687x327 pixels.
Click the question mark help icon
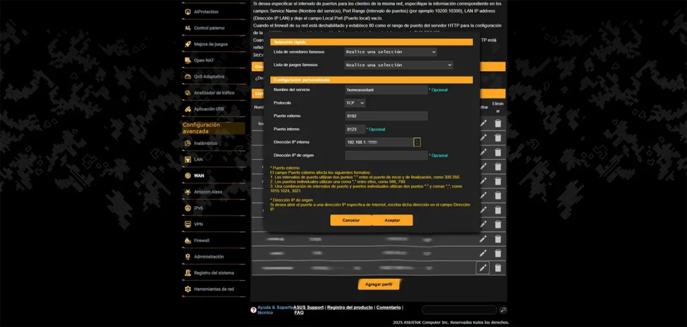point(253,310)
